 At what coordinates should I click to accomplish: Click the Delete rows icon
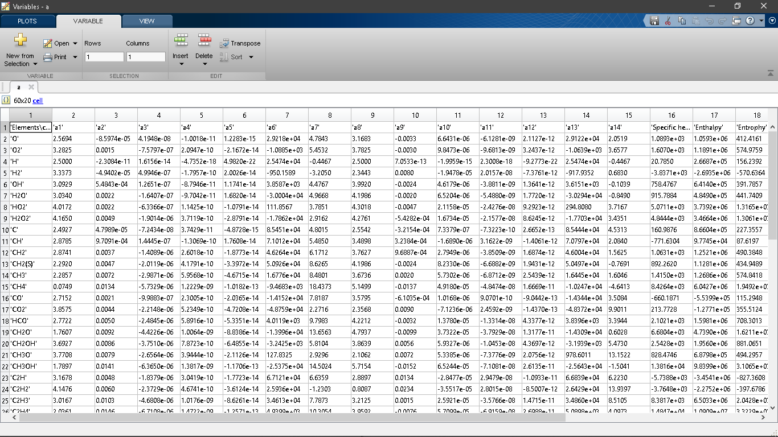tap(204, 40)
